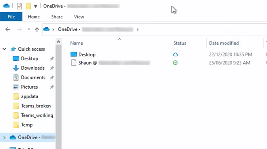Viewport: 267px width, 149px height.
Task: Click the OneDrive path segment in address bar
Action: click(95, 29)
